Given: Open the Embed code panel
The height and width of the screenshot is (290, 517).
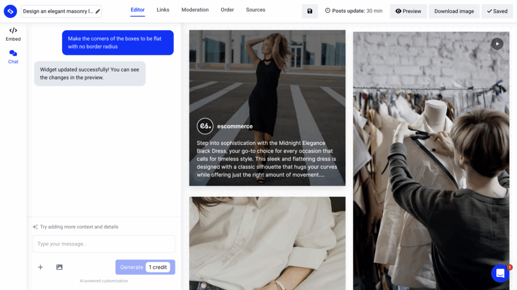Looking at the screenshot, I should (13, 34).
